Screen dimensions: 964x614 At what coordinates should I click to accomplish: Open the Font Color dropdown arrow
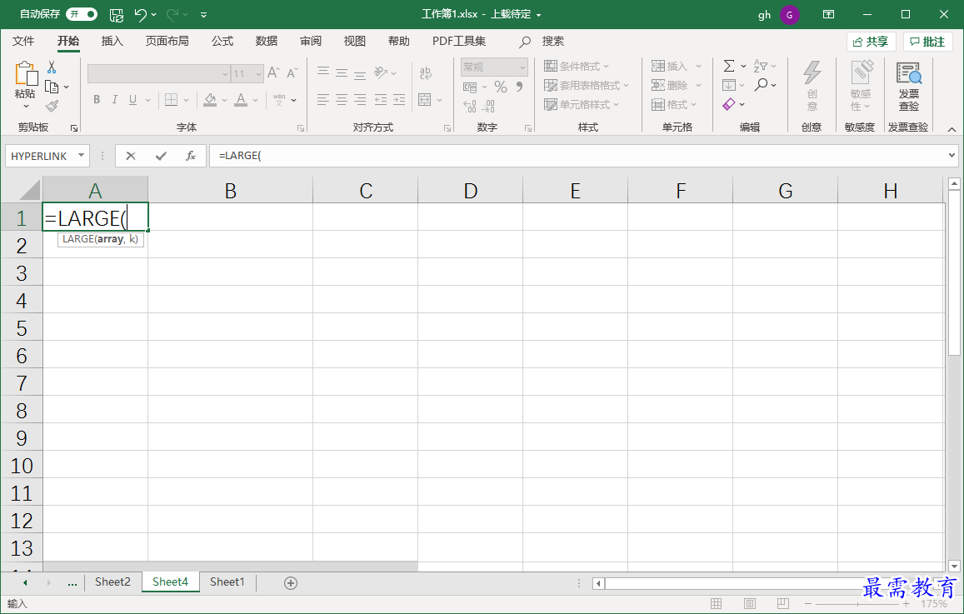tap(255, 100)
